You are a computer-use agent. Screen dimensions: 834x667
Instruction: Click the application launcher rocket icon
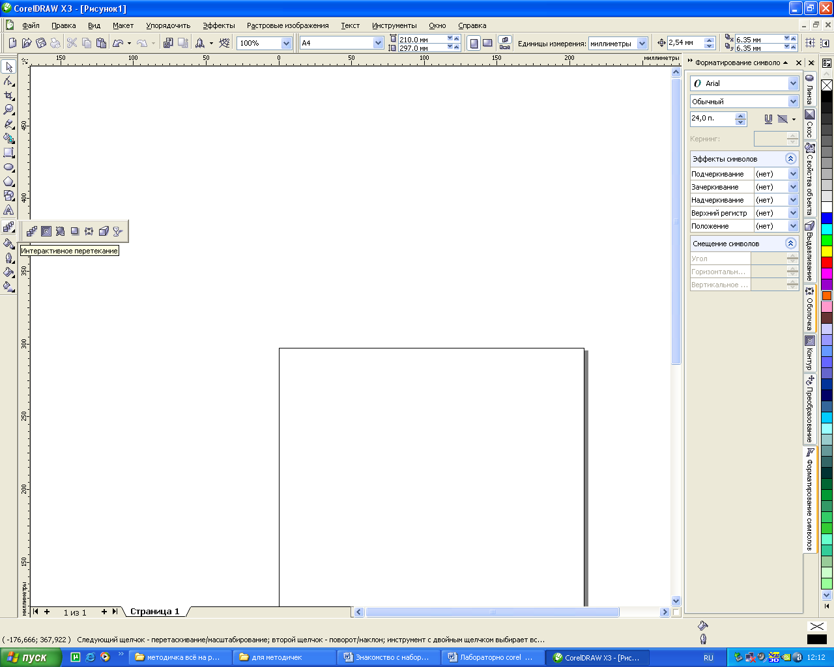200,43
